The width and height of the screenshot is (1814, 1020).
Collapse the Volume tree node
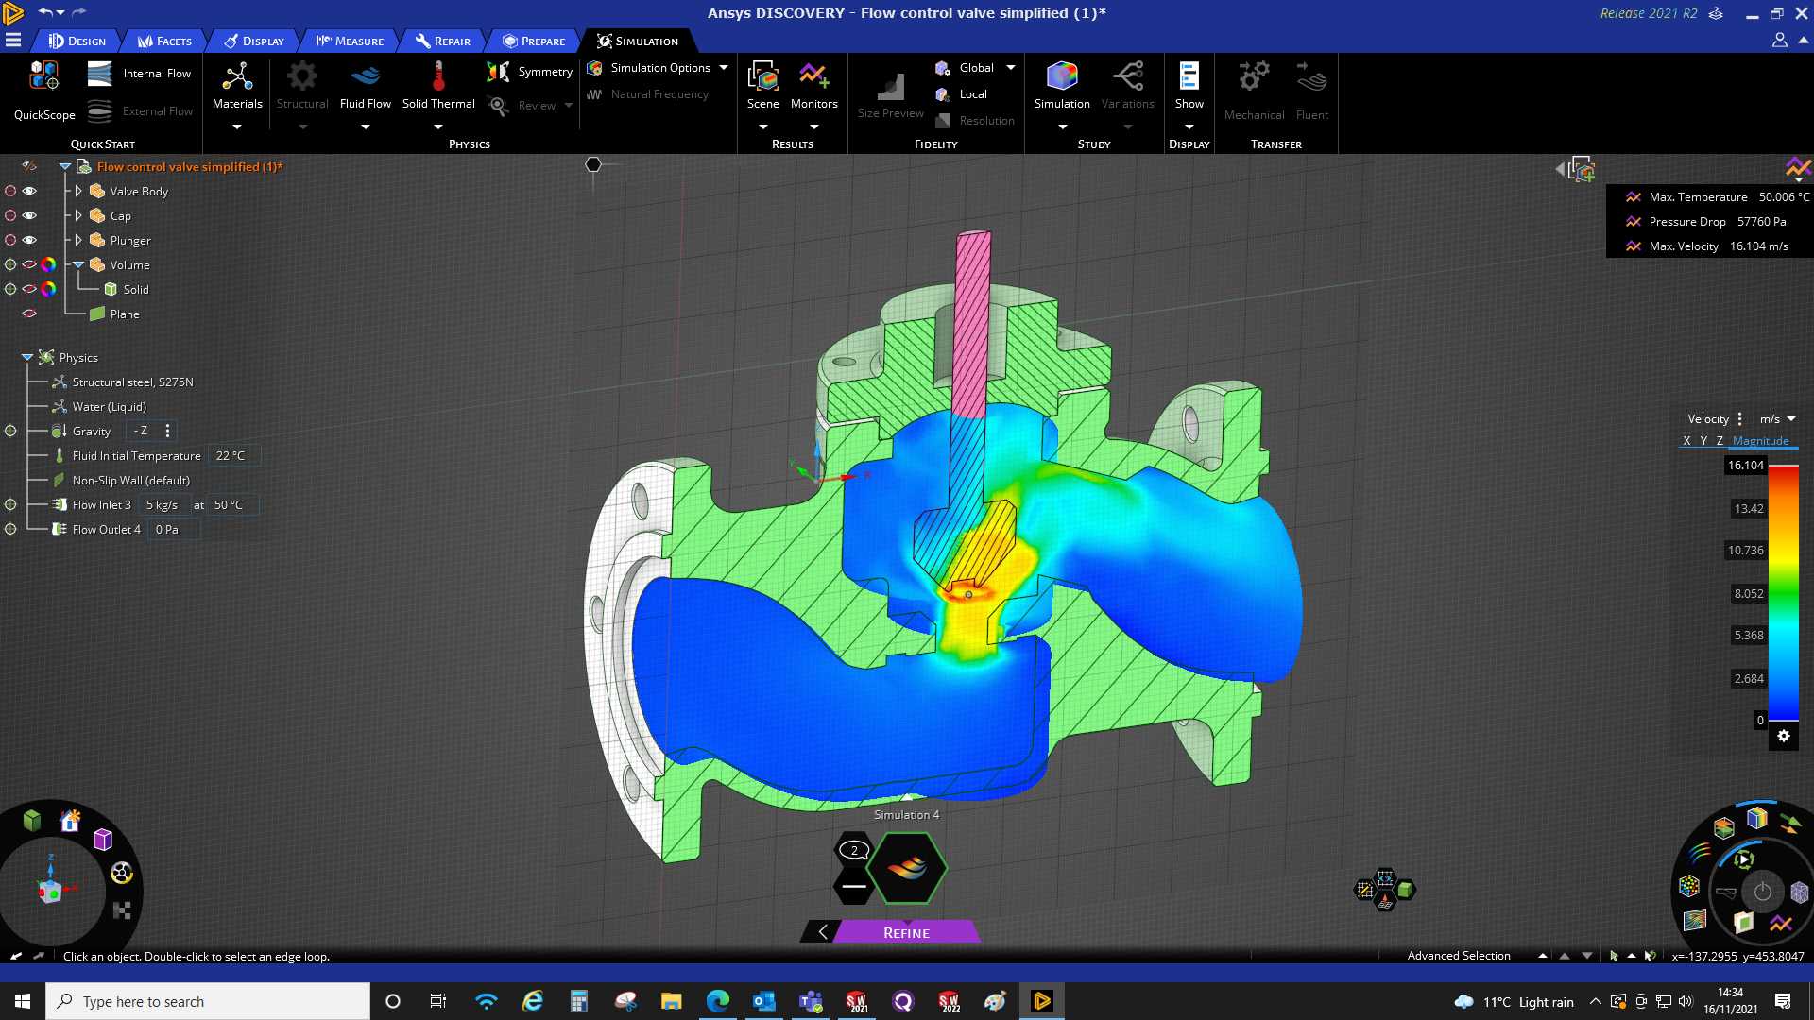[x=78, y=264]
